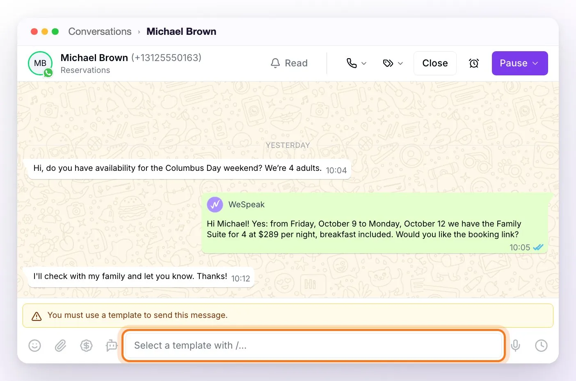Click the dollar payment request icon
Viewport: 576px width, 381px height.
point(86,346)
